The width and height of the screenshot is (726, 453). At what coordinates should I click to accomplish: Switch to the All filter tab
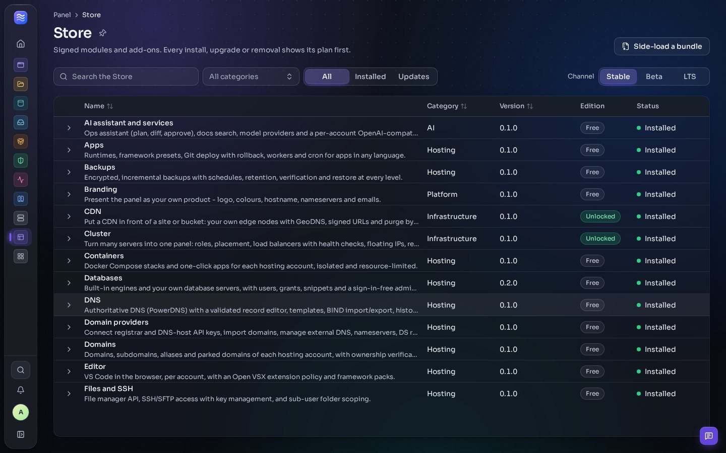coord(327,77)
